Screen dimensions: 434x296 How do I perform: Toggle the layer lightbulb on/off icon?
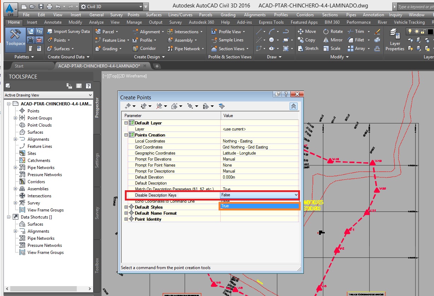tap(411, 31)
